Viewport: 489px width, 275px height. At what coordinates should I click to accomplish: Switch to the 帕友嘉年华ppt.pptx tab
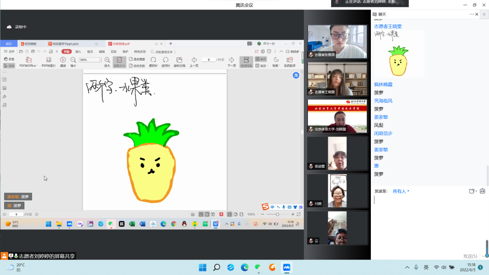click(x=66, y=44)
